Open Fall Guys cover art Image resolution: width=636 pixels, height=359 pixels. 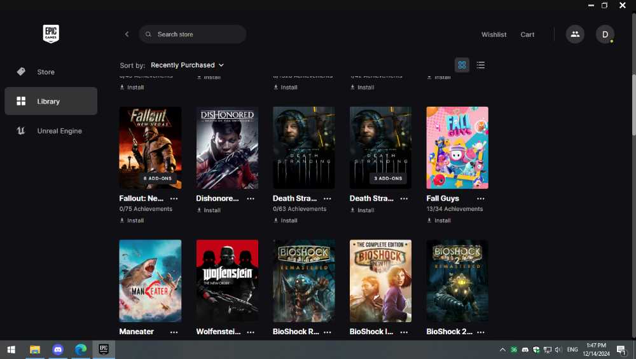(457, 148)
